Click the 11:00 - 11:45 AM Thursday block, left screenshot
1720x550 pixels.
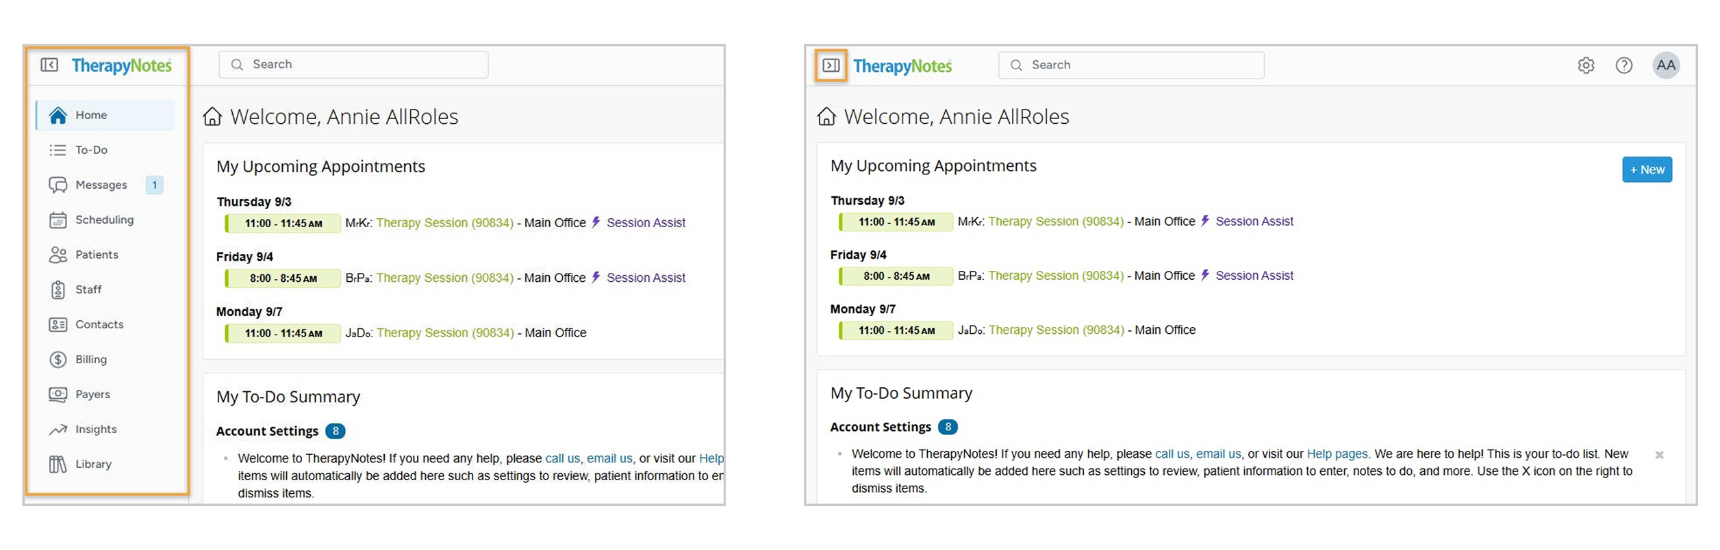(283, 224)
